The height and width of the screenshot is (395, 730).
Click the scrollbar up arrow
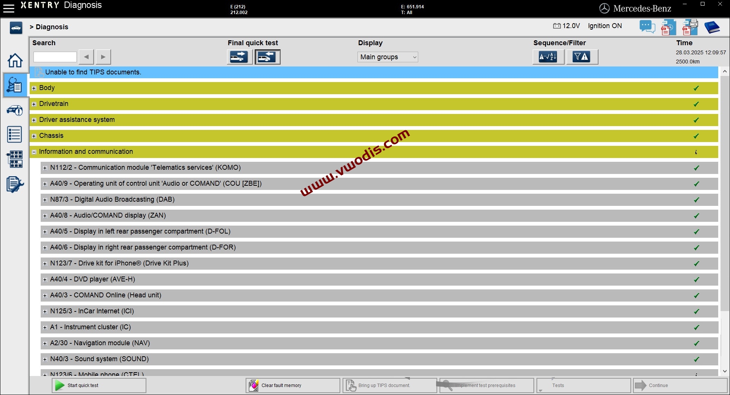725,71
